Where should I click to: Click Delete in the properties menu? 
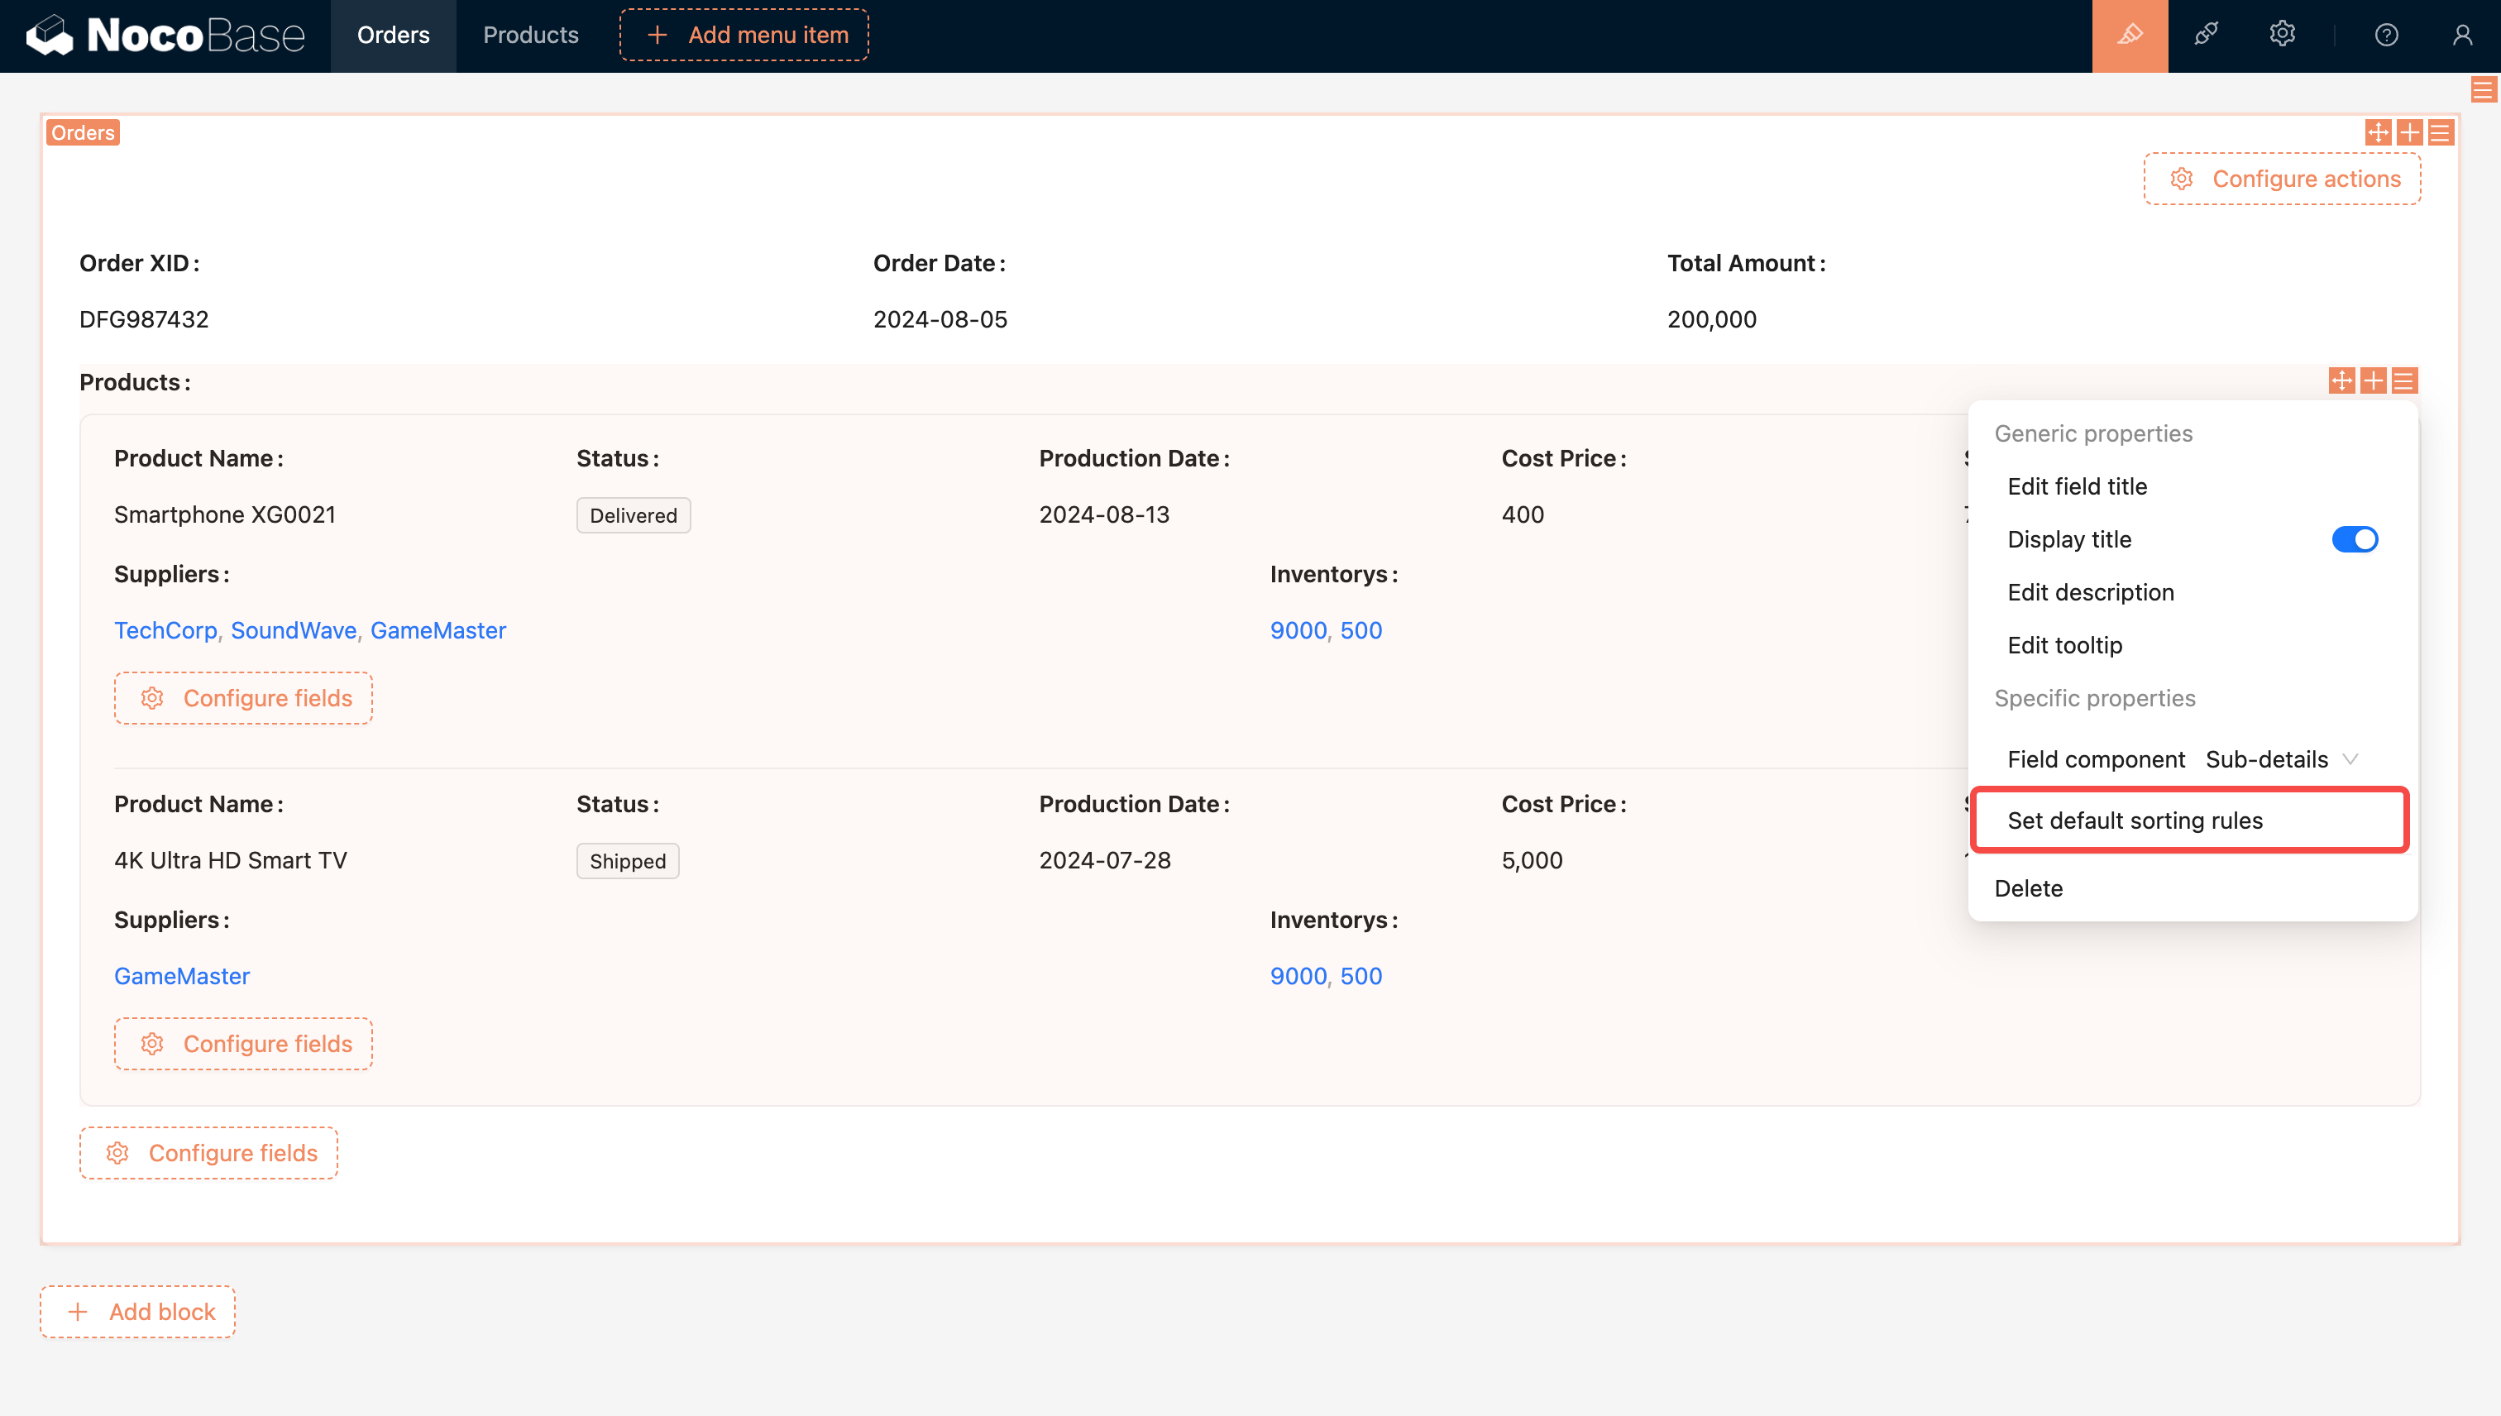click(x=2029, y=889)
